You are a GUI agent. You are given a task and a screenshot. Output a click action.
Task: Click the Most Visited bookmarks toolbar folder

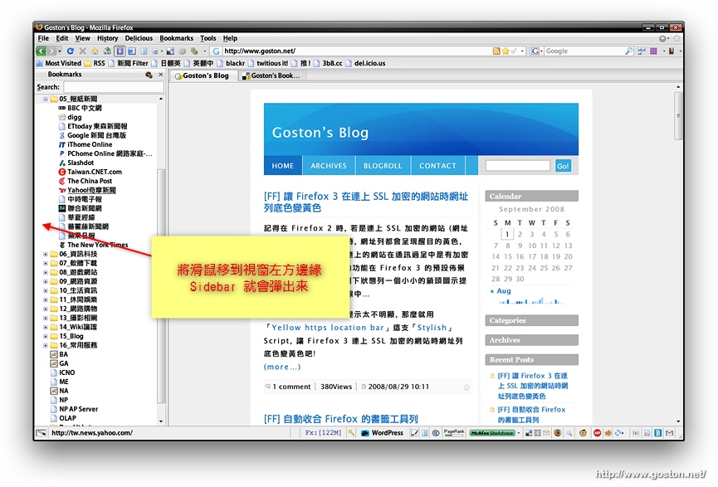pyautogui.click(x=59, y=63)
